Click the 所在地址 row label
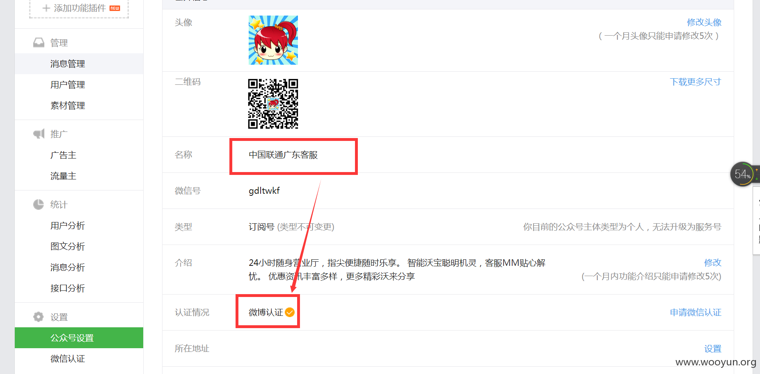This screenshot has height=374, width=760. [x=192, y=349]
